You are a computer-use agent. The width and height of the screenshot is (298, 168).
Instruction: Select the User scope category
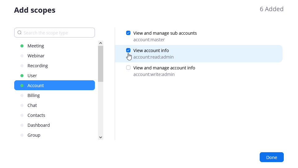32,76
